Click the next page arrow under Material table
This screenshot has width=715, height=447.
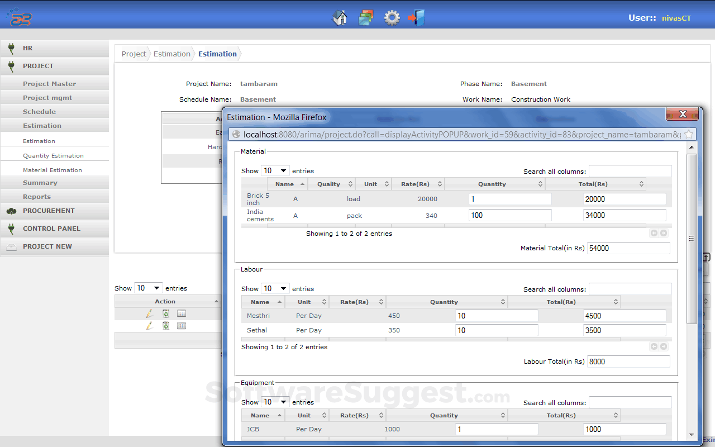[663, 233]
